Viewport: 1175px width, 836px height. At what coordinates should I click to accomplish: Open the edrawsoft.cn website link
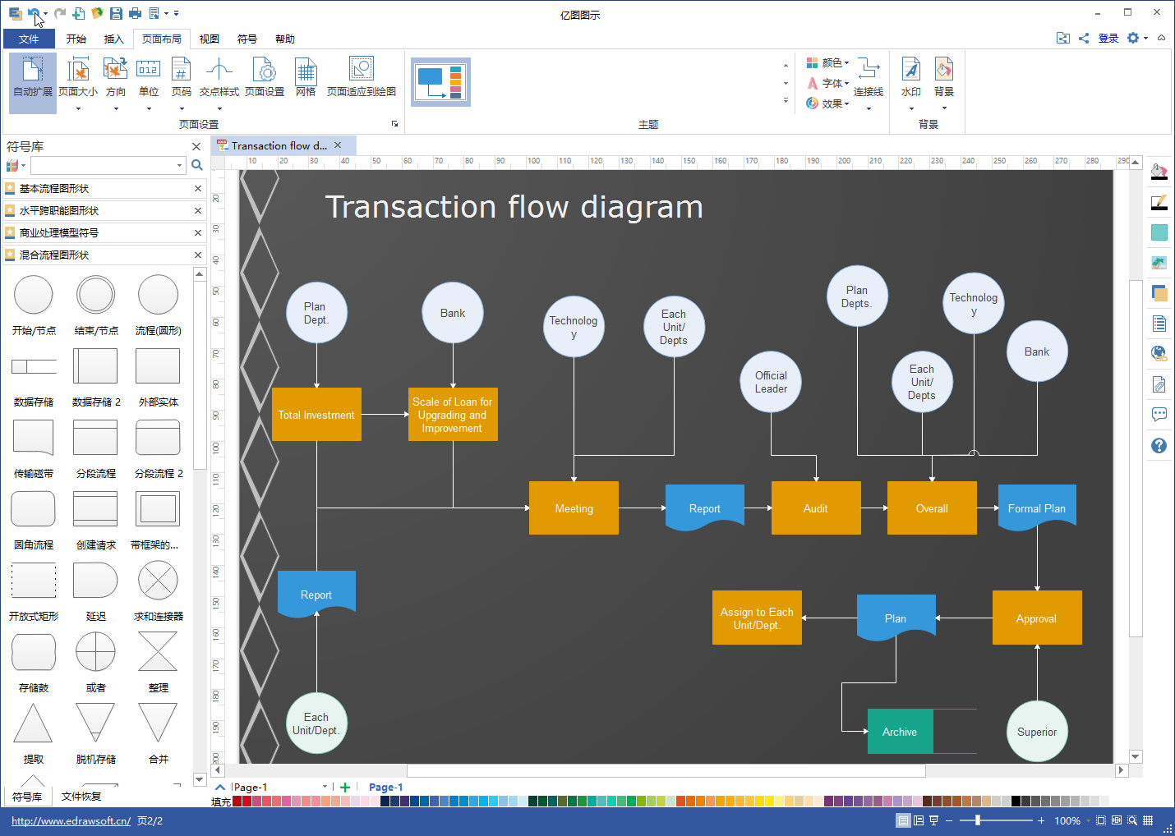tap(71, 820)
